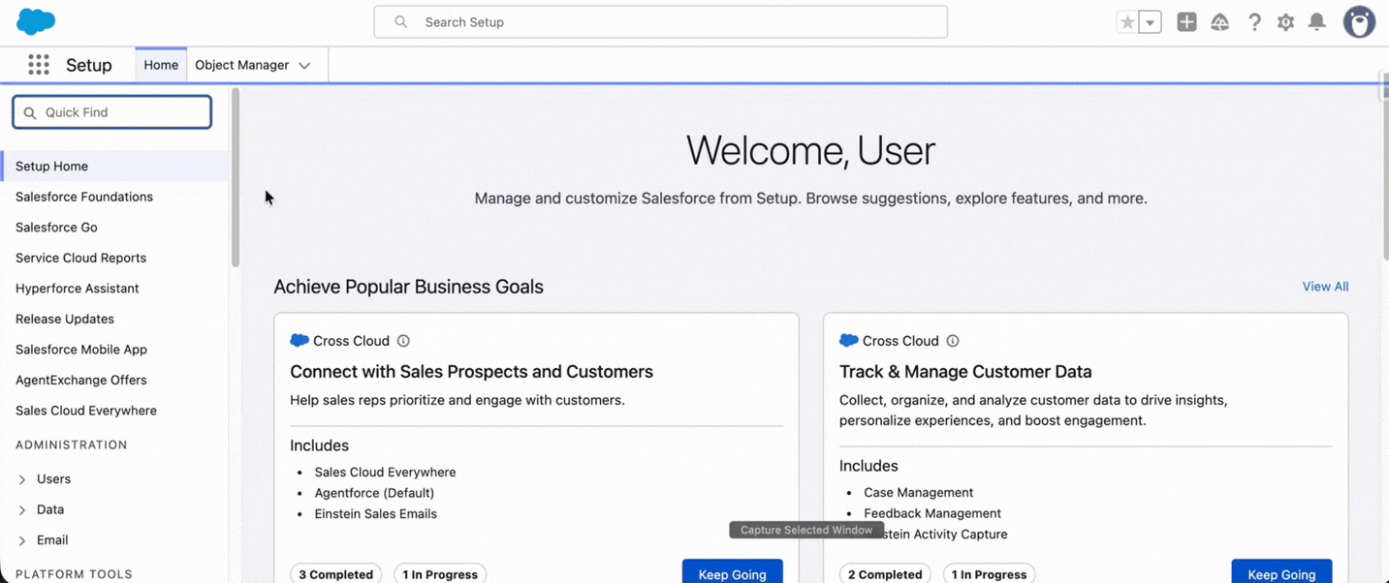Click the Trailhead guidance icon
The height and width of the screenshot is (583, 1389).
click(x=1220, y=22)
